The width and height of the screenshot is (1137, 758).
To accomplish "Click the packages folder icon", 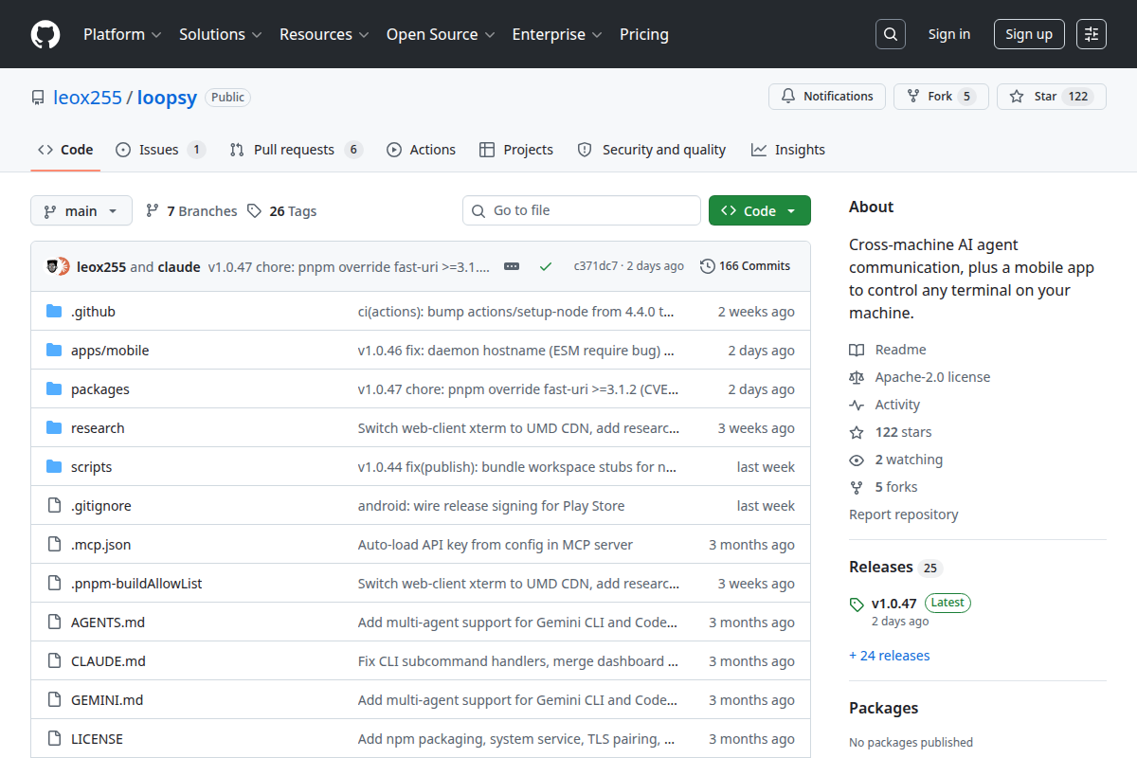I will point(54,389).
